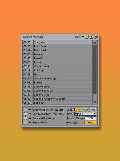Click the arrow icon beside Create locators from clips

tap(30, 114)
